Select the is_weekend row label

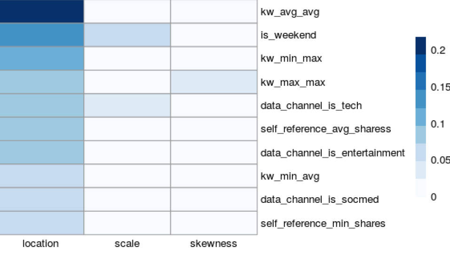tap(288, 35)
